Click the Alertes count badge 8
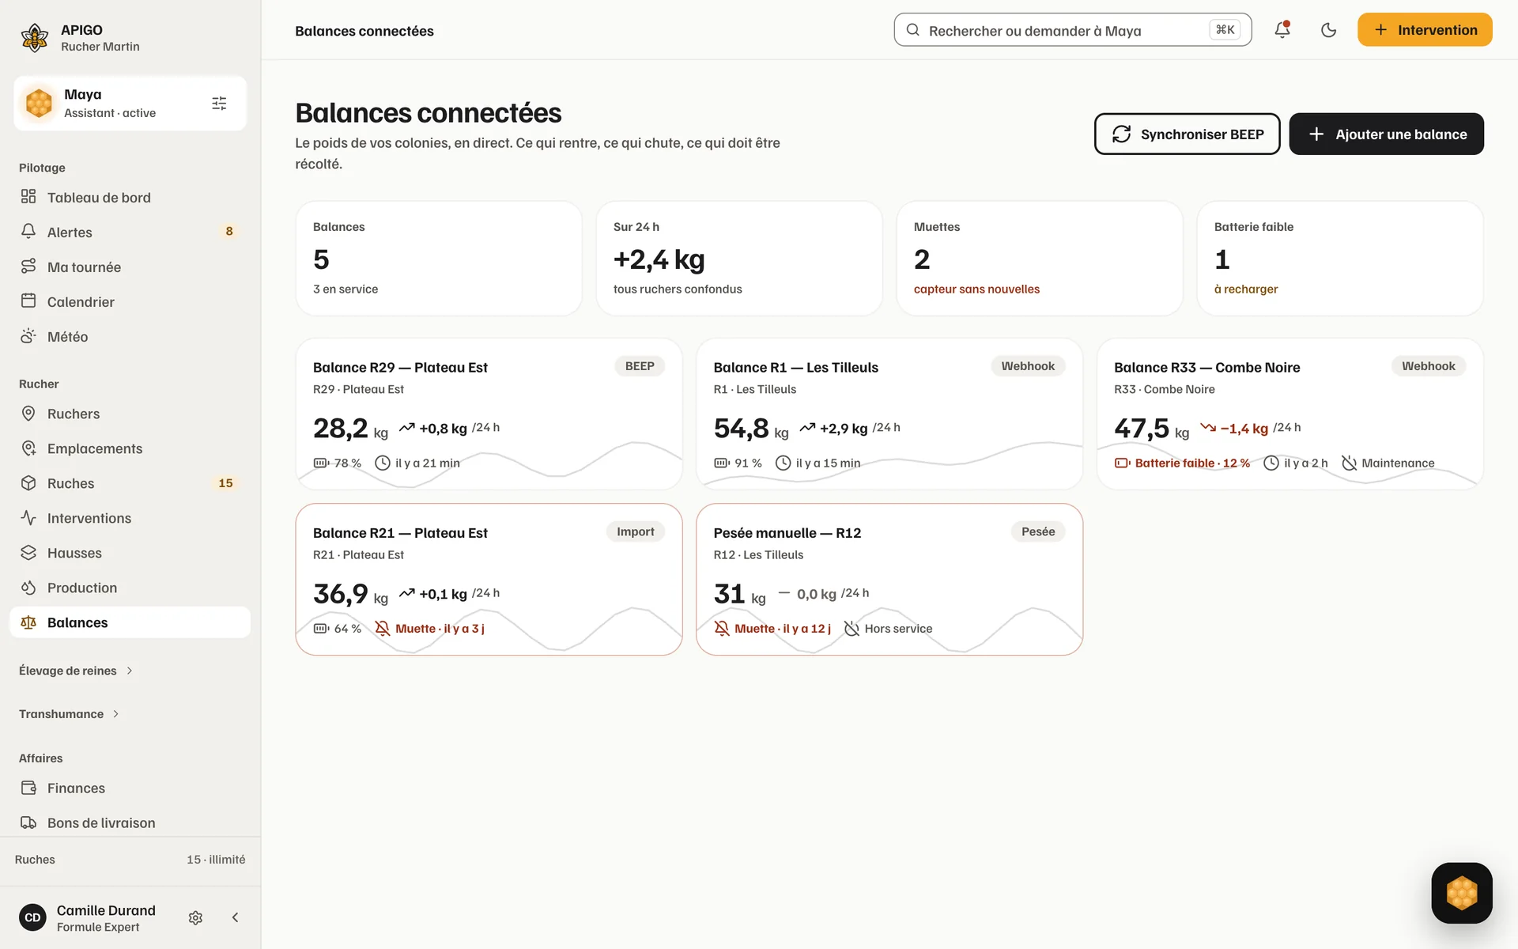This screenshot has height=949, width=1518. (229, 232)
